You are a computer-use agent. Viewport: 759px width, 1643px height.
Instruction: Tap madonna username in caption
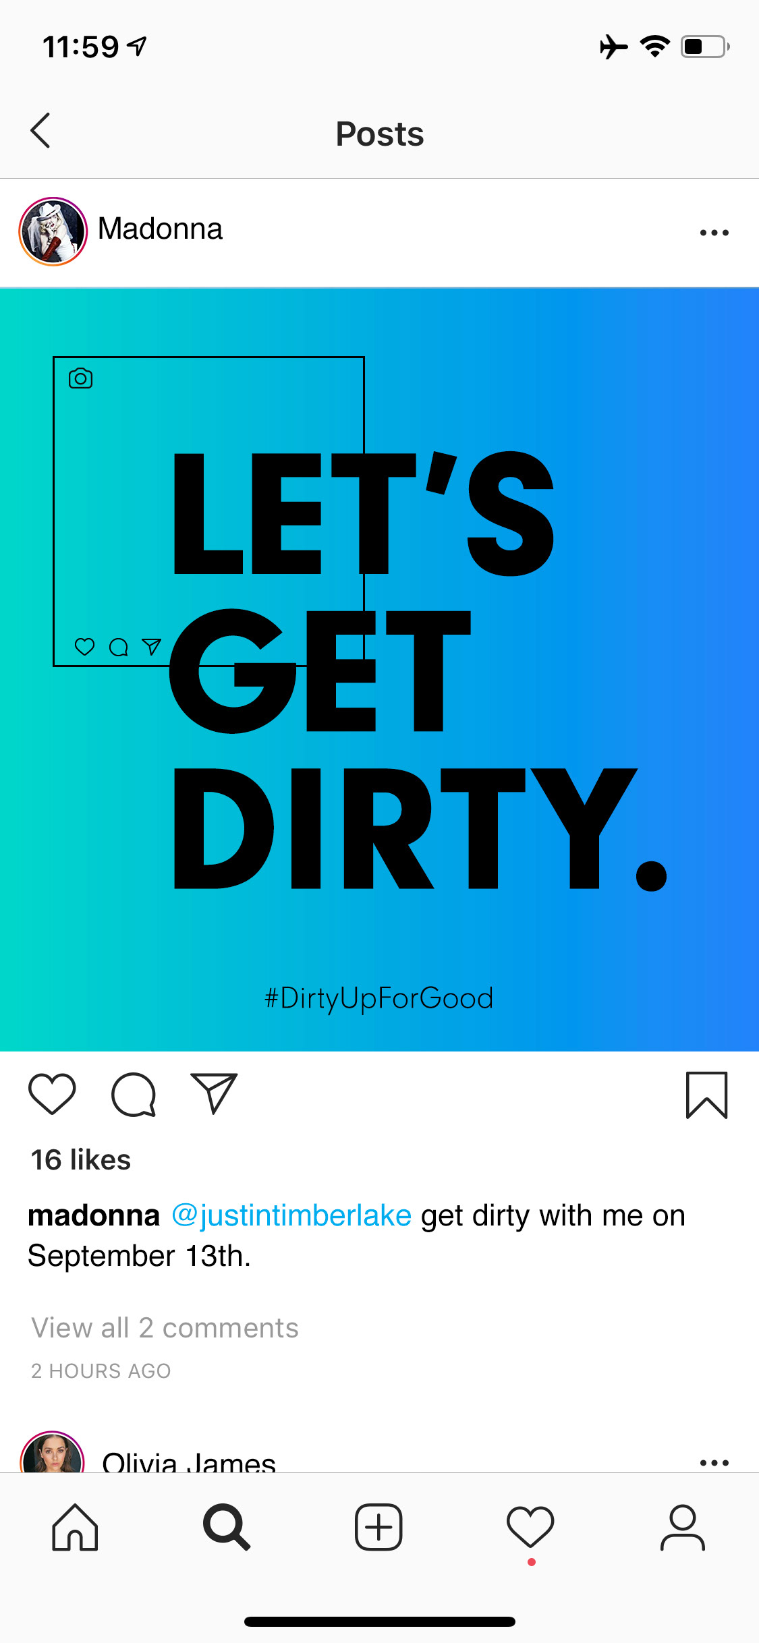click(x=94, y=1215)
